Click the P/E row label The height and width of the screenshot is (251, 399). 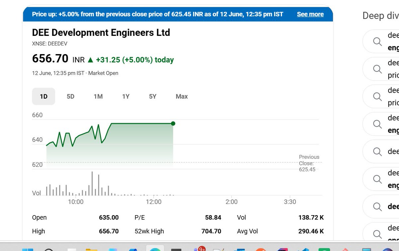(140, 217)
